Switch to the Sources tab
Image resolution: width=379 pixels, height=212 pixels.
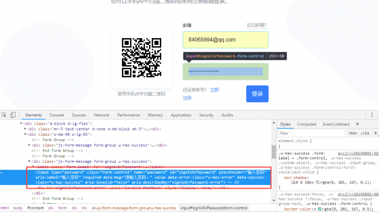[79, 115]
